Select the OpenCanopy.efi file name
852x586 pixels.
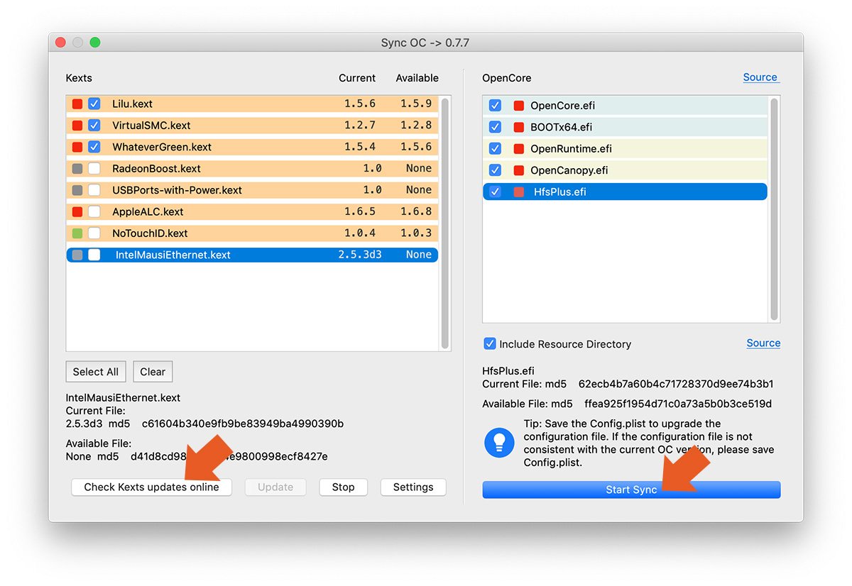(x=569, y=170)
